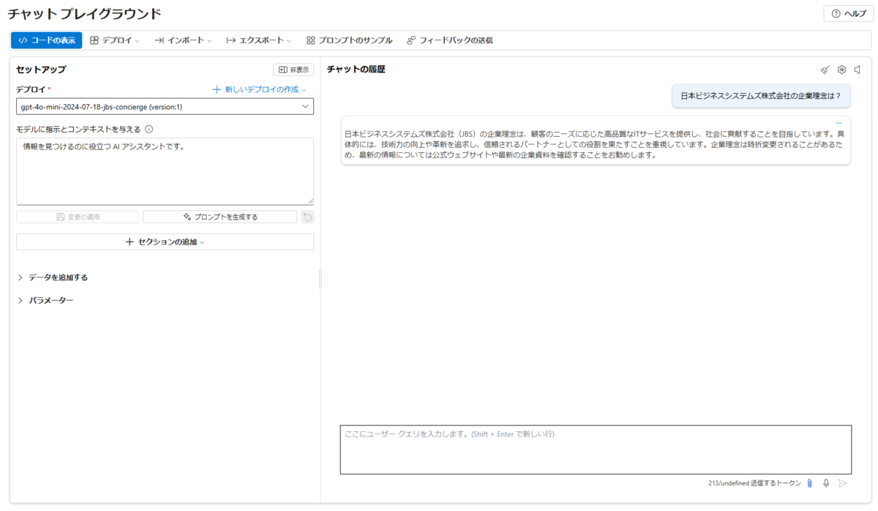878x511 pixels.
Task: Click 新しいデプロイの作成 link
Action: pos(260,89)
